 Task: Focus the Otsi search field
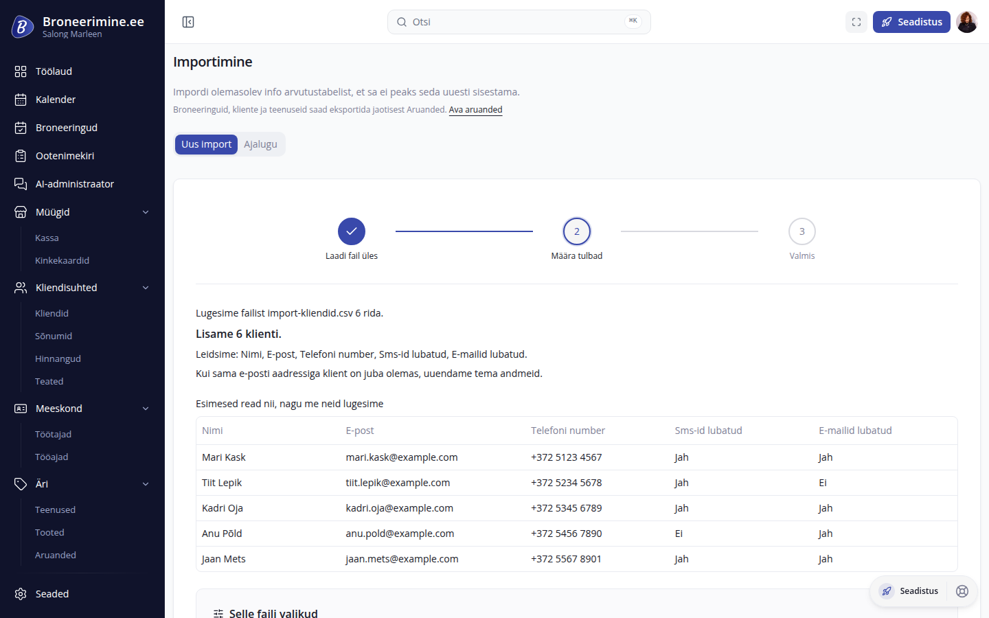pos(519,22)
